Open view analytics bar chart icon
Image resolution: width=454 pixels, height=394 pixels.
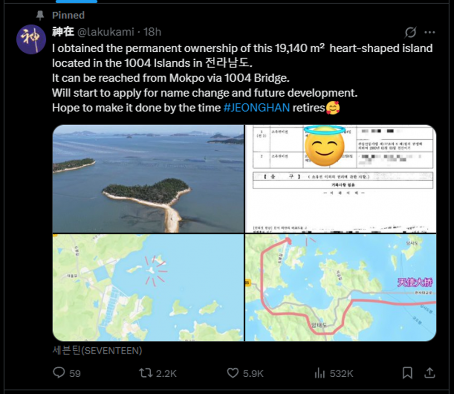click(x=320, y=373)
